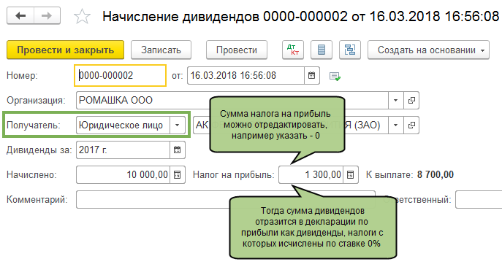This screenshot has height=267, width=502.
Task: Open the list icon next to ДтКт
Action: click(322, 50)
